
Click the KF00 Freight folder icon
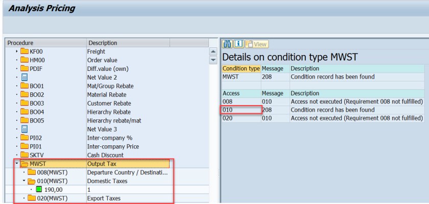[25, 52]
